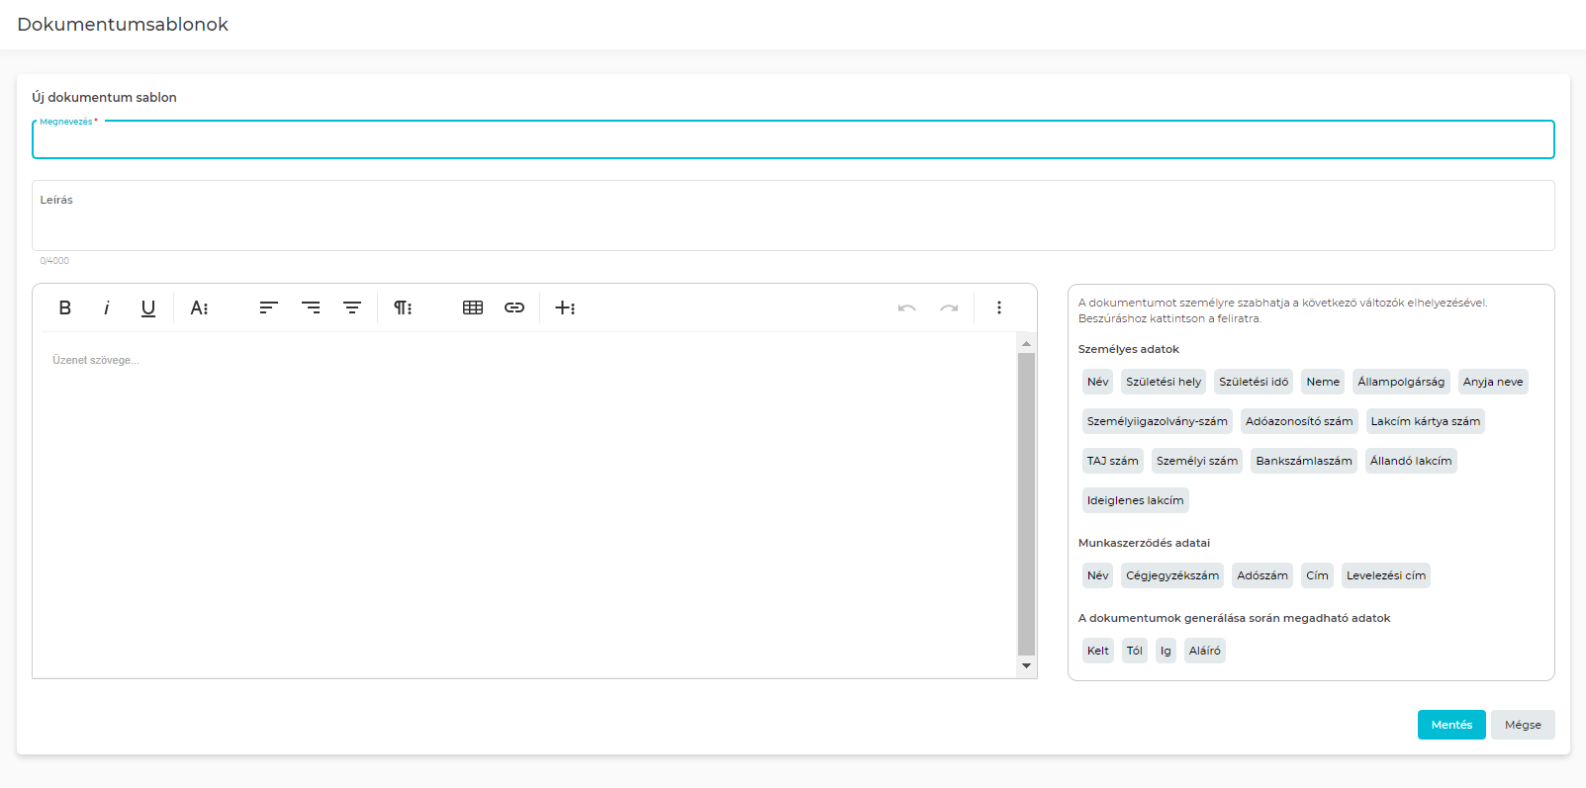Open the paragraph format dropdown

[x=403, y=307]
